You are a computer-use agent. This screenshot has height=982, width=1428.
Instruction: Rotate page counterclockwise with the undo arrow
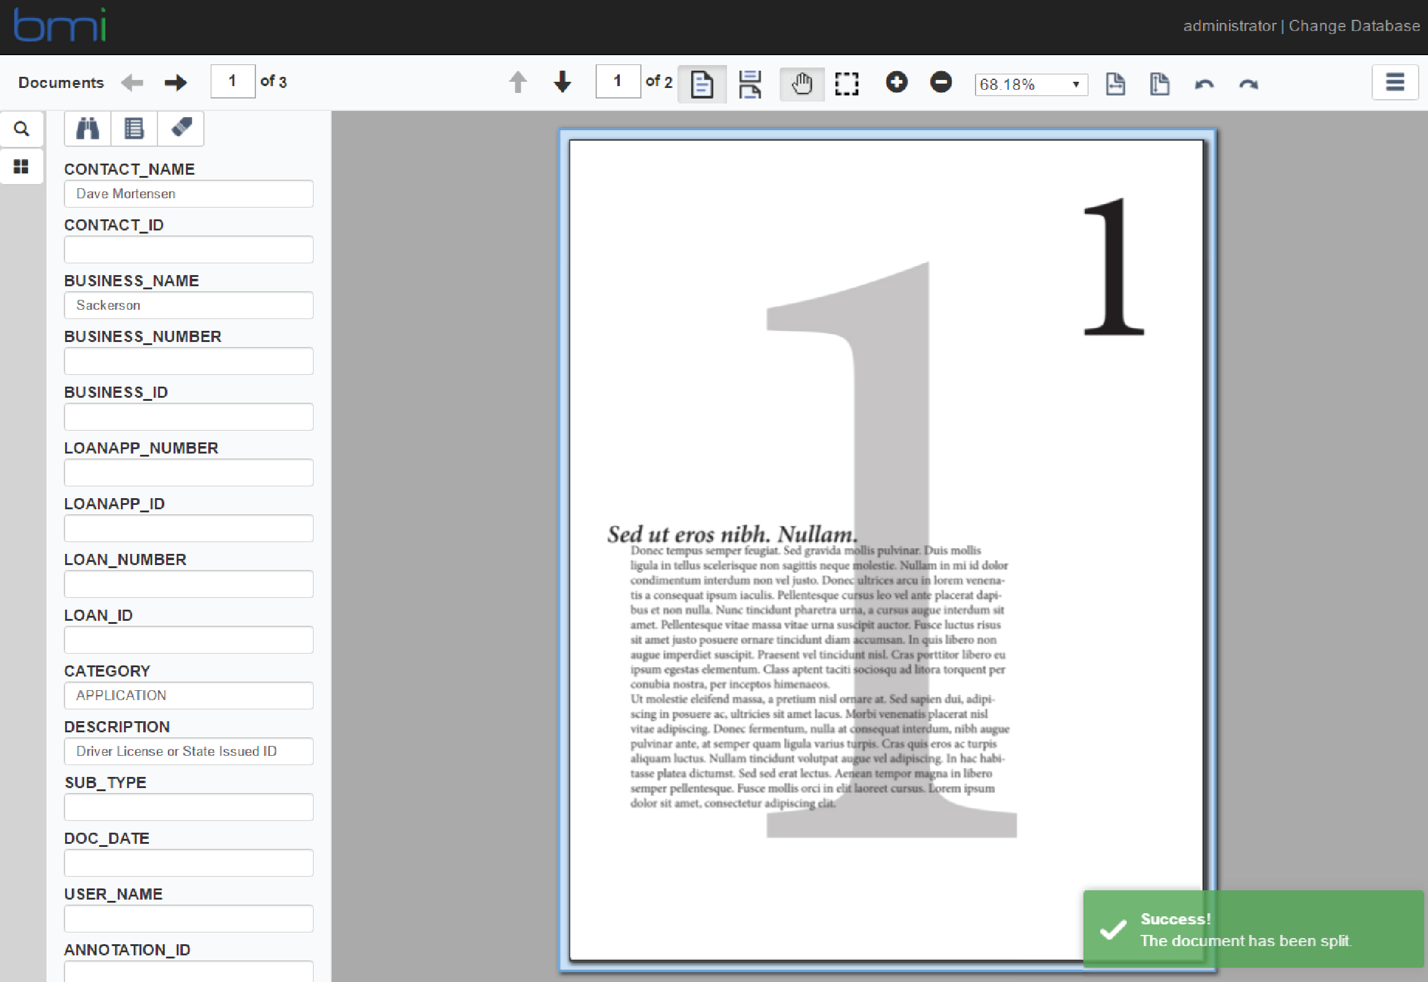[1204, 84]
